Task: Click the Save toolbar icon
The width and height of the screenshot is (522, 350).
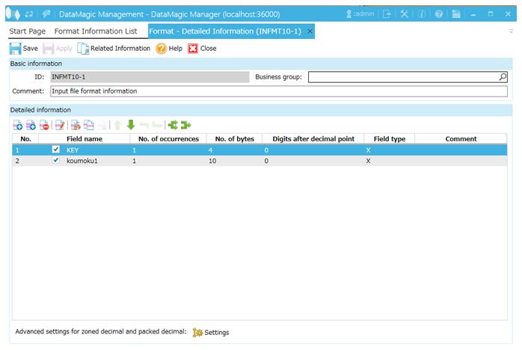Action: (x=23, y=48)
